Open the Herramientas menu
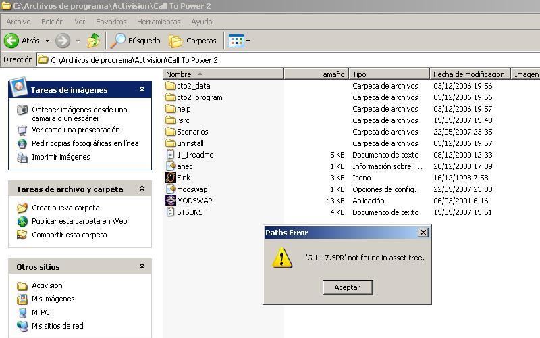 click(159, 22)
